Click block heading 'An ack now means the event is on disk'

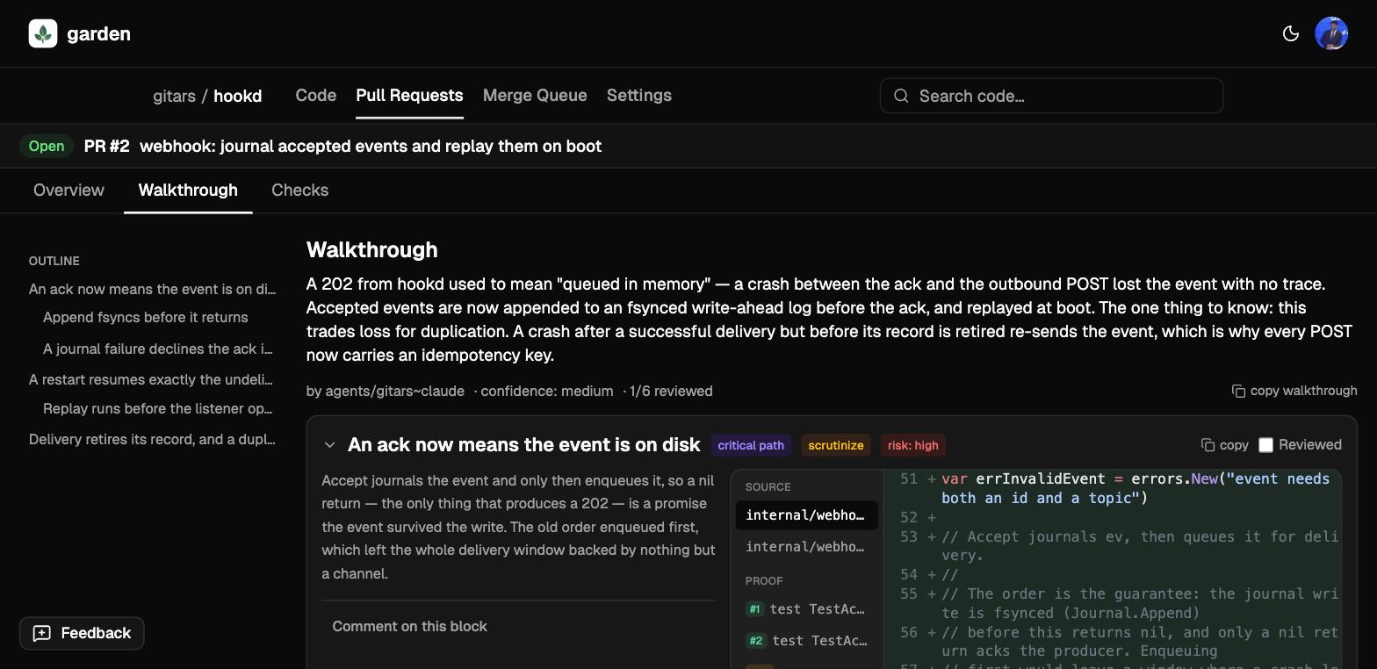pos(523,445)
